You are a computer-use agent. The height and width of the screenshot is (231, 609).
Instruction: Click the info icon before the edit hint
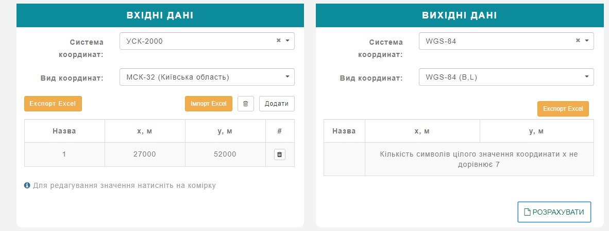point(27,185)
